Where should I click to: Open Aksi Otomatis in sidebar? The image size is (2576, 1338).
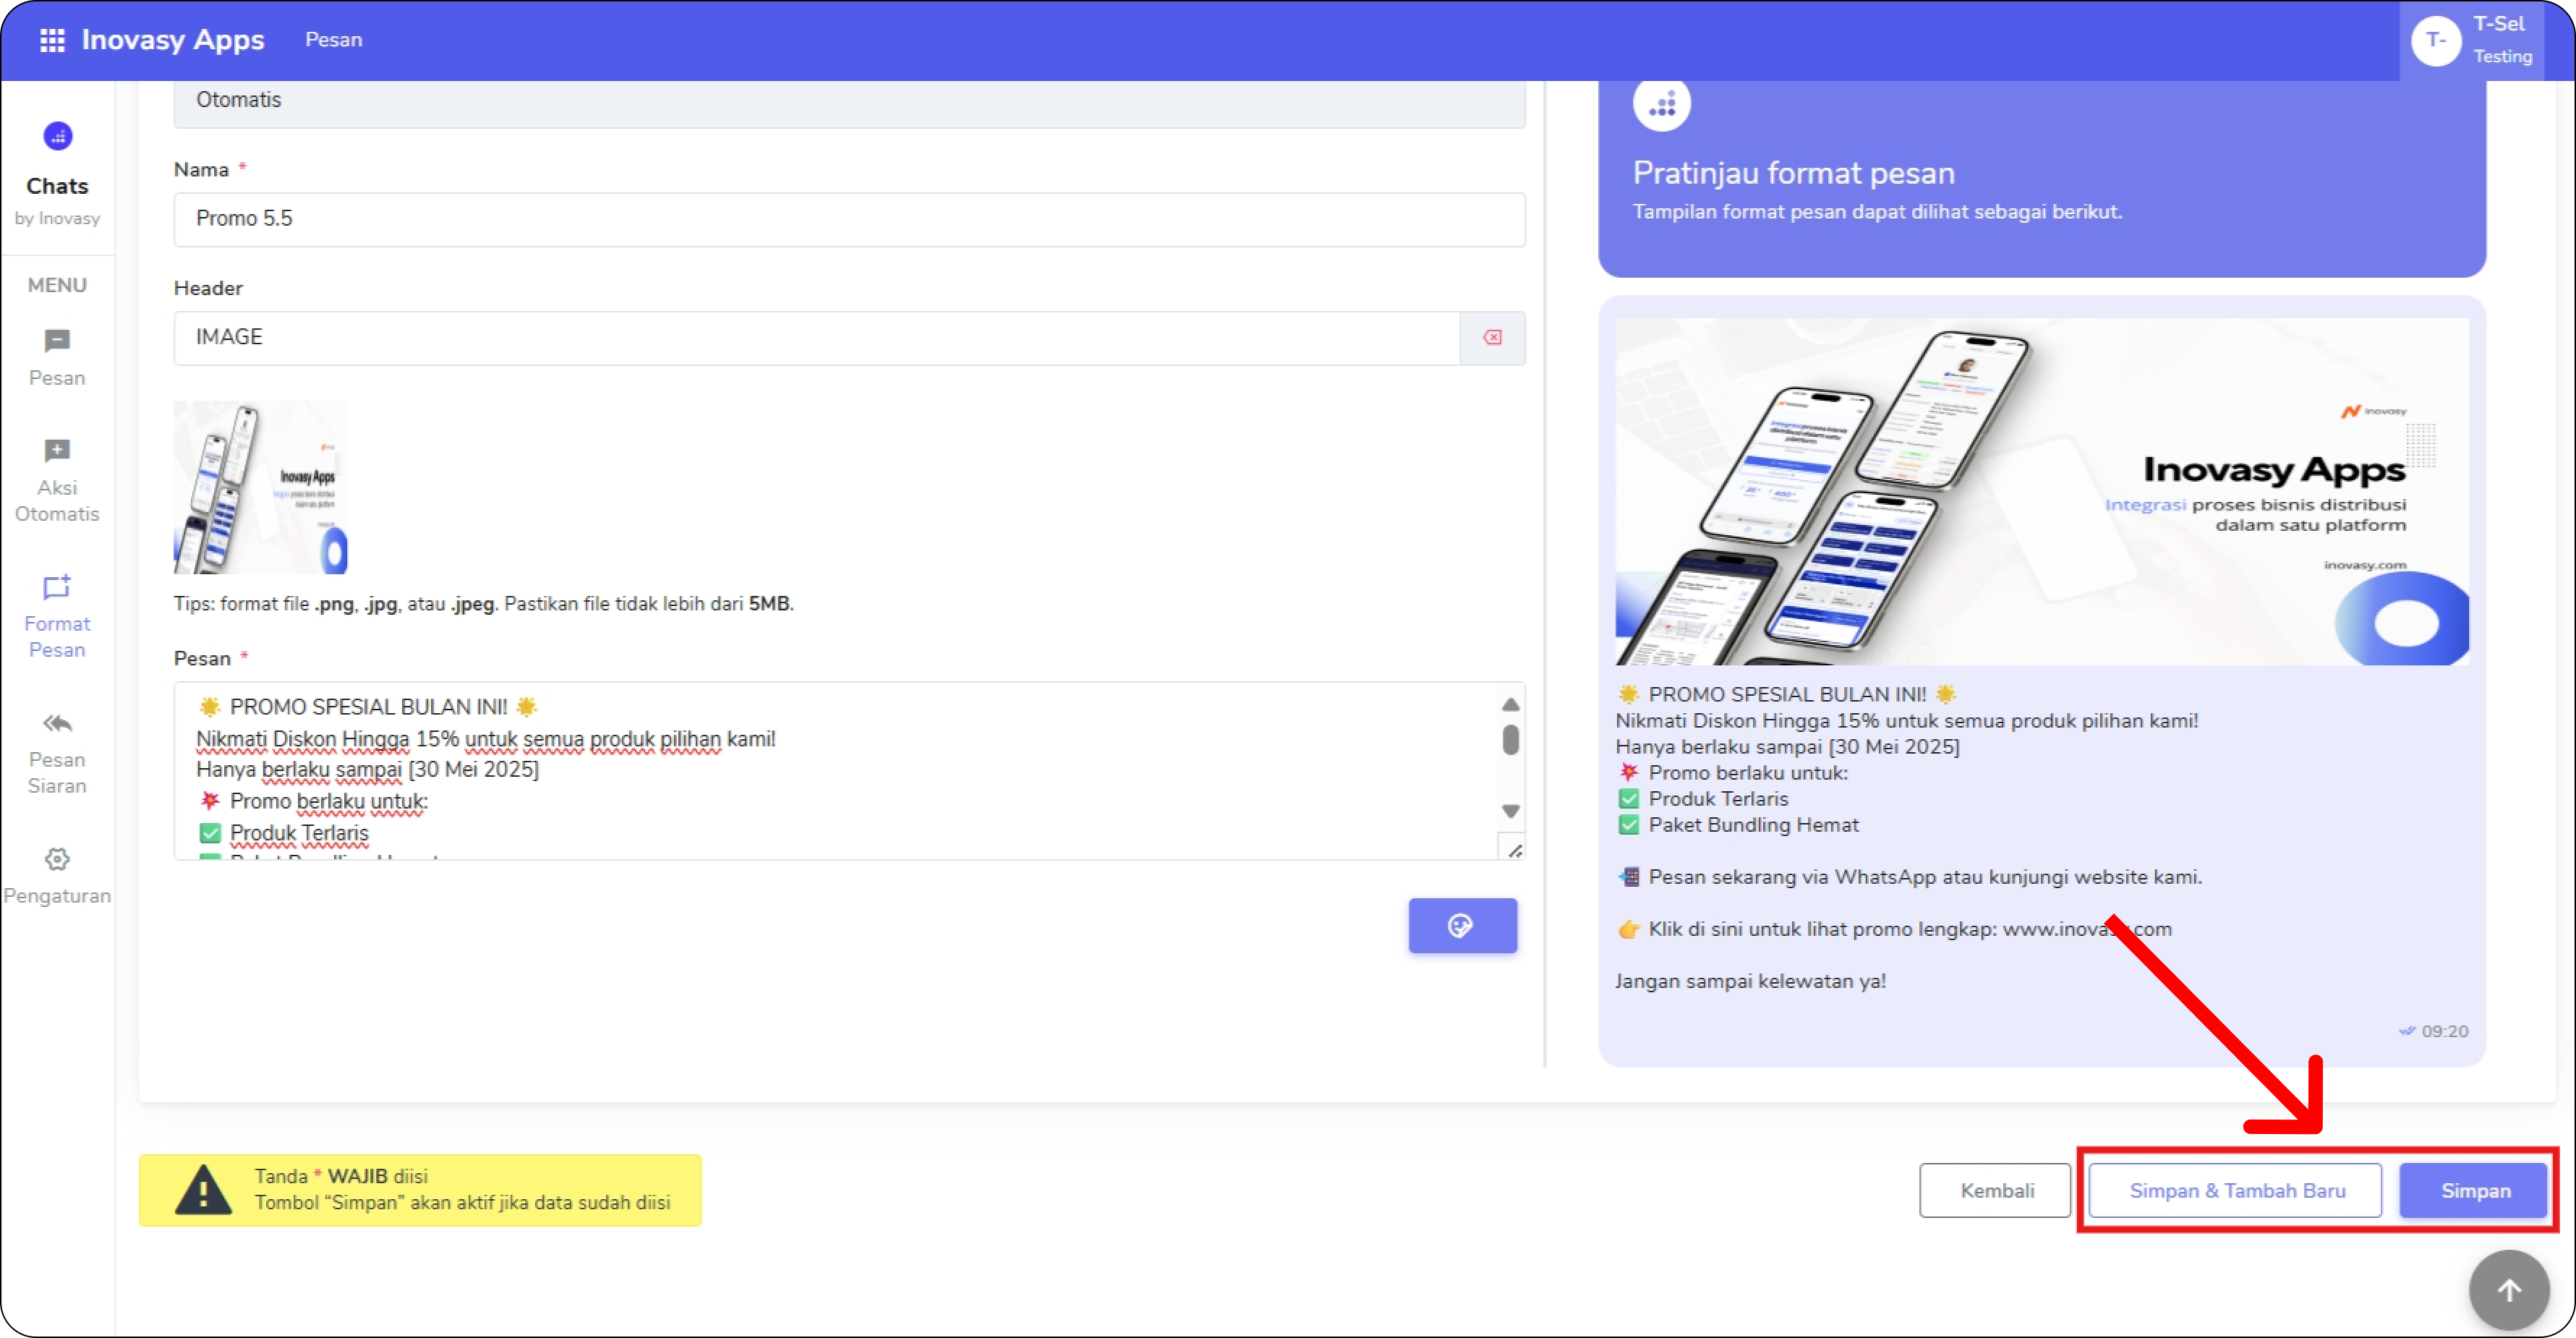point(57,452)
